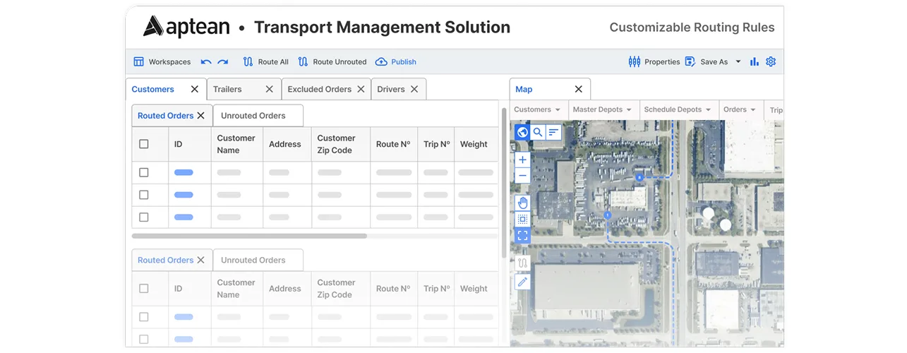
Task: Close the Customers tab
Action: [x=195, y=90]
